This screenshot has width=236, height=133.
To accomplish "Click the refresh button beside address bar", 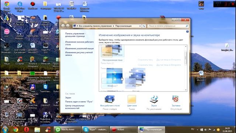I will [144, 26].
